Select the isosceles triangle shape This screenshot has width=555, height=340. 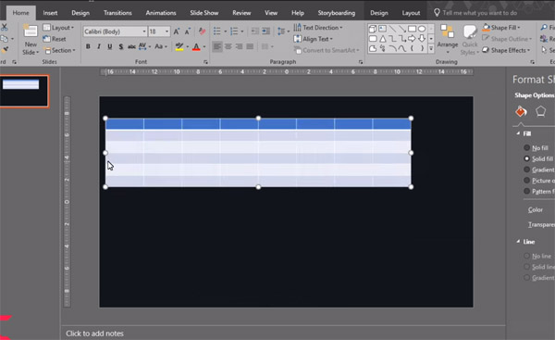coord(383,39)
